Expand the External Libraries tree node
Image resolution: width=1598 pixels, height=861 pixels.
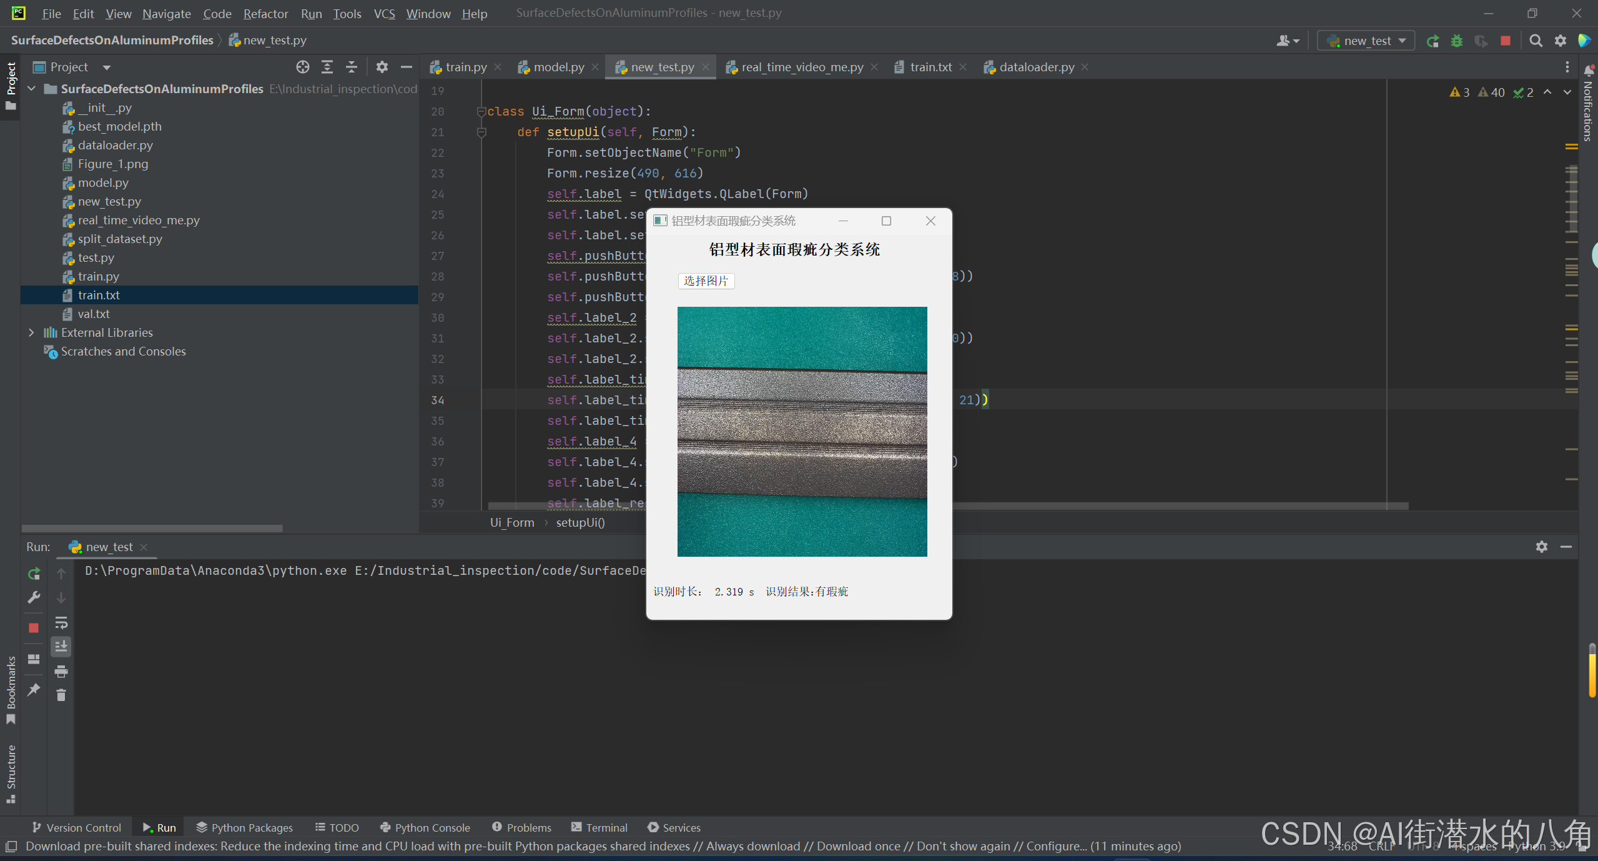coord(31,333)
